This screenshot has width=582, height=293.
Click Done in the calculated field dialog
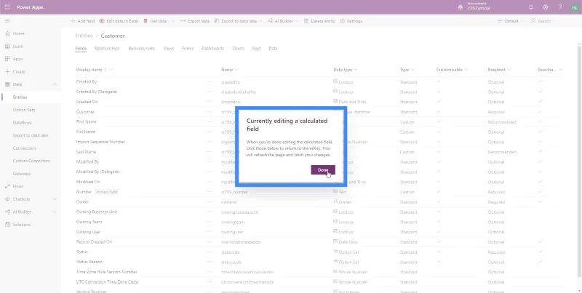point(323,170)
